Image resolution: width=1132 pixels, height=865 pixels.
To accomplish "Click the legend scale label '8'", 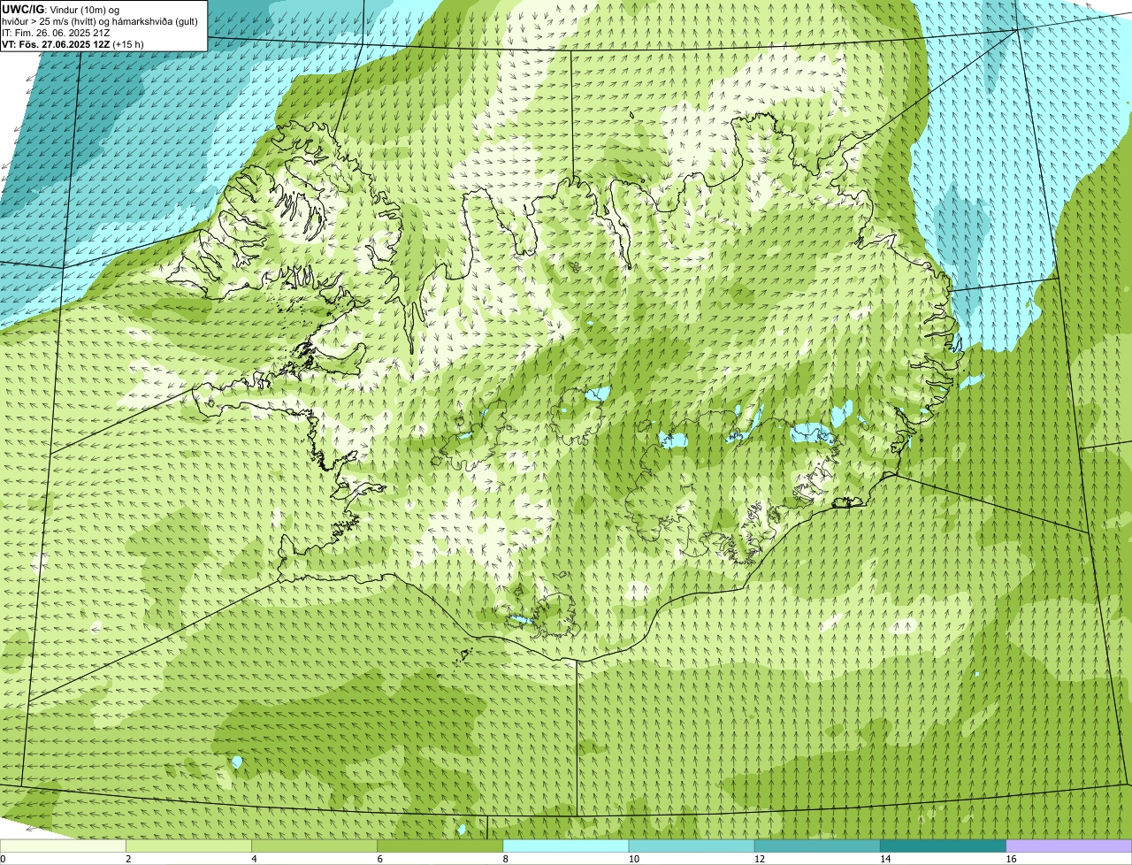I will coord(505,859).
